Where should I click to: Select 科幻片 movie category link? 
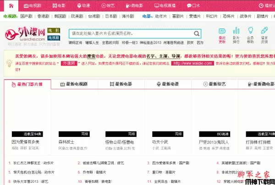pos(212,16)
